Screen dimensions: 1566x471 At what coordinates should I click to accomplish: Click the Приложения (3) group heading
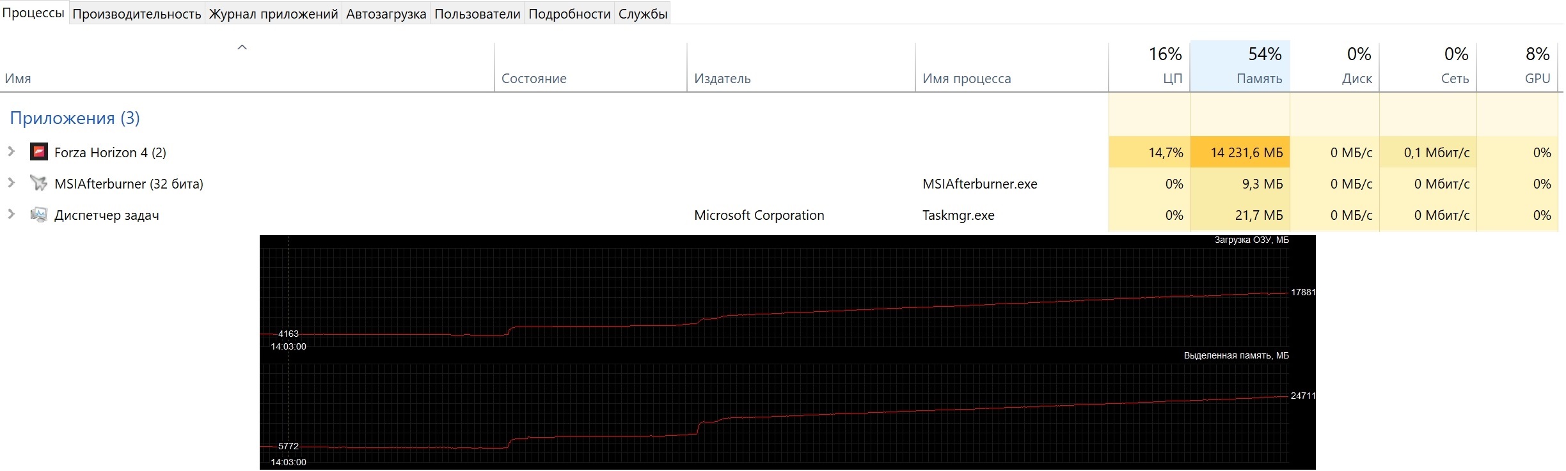coord(75,118)
